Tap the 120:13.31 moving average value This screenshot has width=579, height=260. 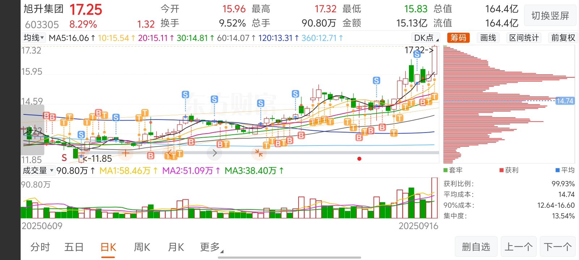click(x=279, y=38)
